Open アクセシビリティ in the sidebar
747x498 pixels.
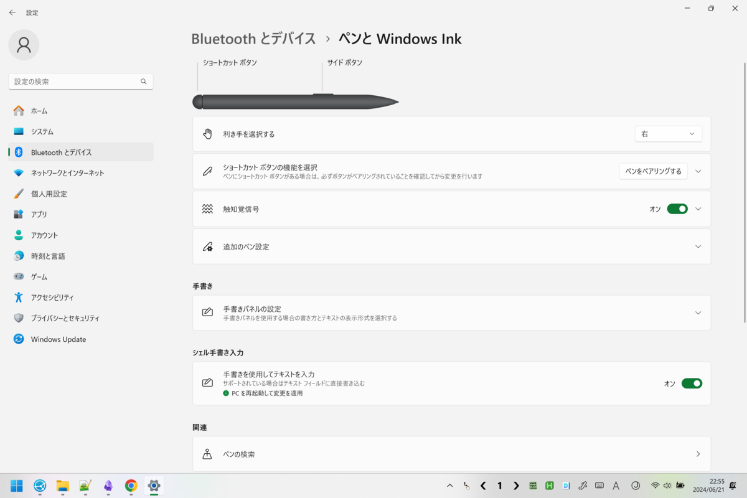coord(81,298)
